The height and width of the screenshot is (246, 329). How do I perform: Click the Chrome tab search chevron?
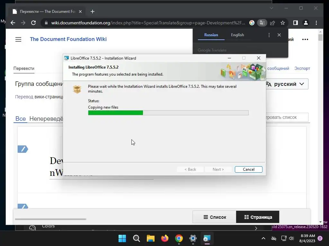click(x=271, y=8)
